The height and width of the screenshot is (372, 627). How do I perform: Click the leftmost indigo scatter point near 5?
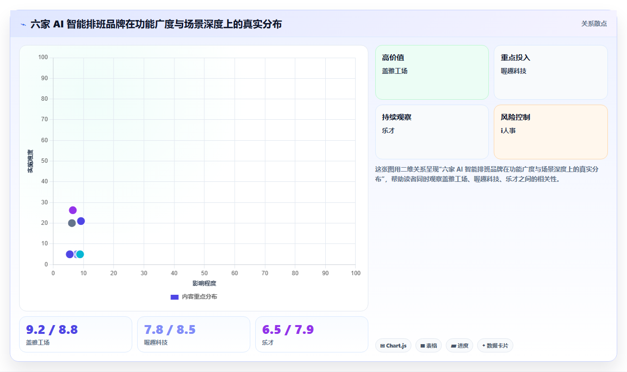(x=70, y=254)
